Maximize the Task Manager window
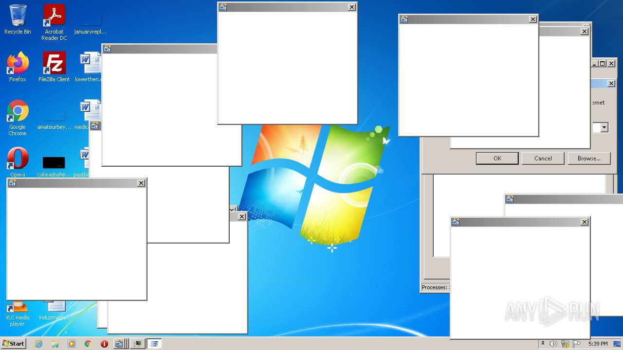This screenshot has width=623, height=350. (x=603, y=64)
